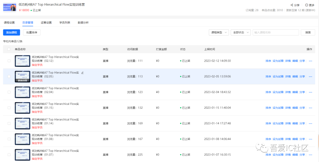
Task: Focus the 输入课程名称 search field
Action: pos(276,33)
